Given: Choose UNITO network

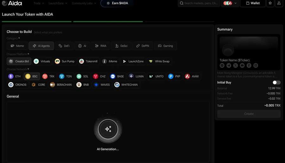Looking at the screenshot, I should pyautogui.click(x=156, y=76).
